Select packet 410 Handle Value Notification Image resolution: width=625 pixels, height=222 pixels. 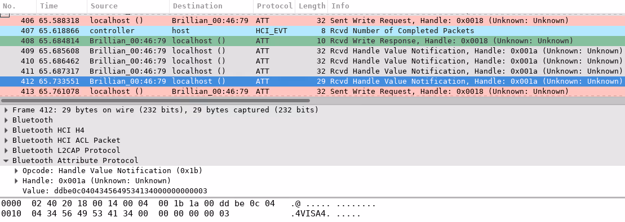(312, 61)
